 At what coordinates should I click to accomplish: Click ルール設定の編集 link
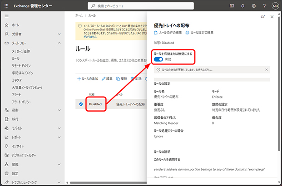199,33
